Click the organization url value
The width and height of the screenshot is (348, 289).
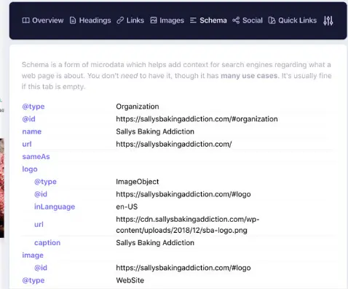(174, 144)
